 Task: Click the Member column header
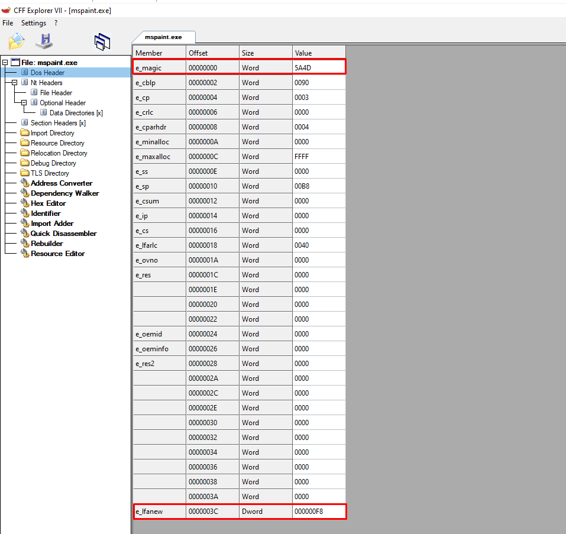click(160, 53)
